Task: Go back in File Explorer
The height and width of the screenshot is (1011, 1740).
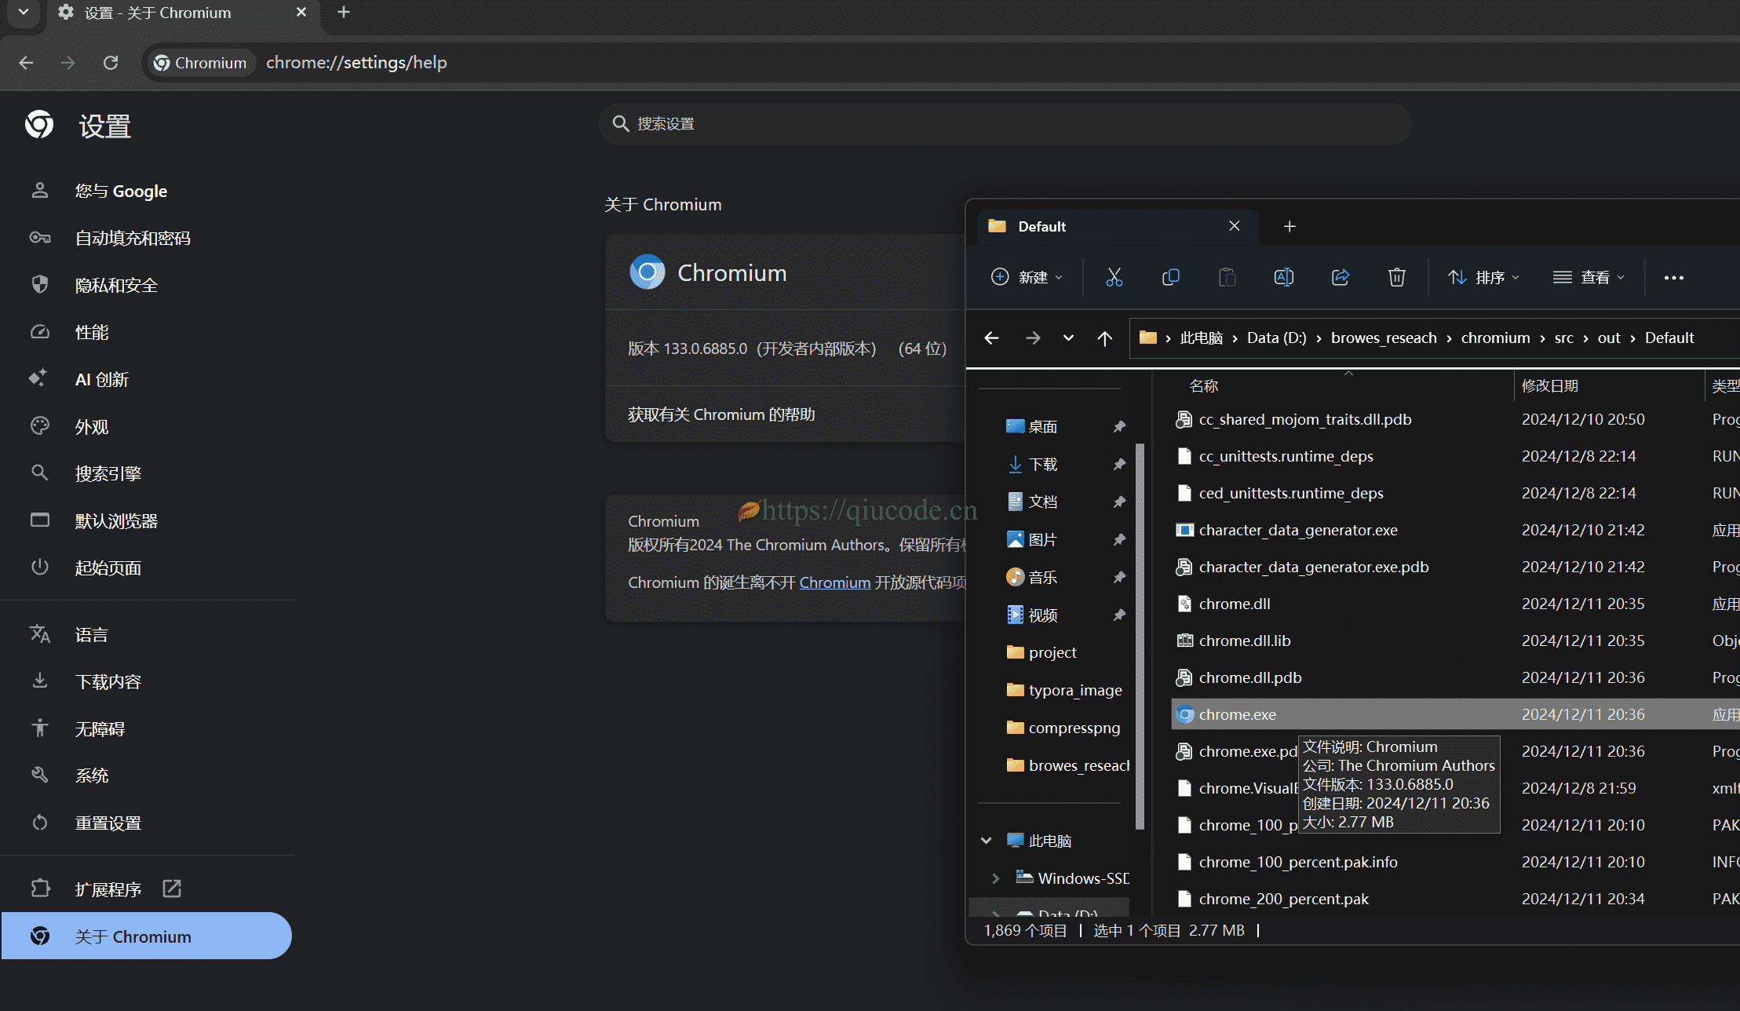Action: 991,338
